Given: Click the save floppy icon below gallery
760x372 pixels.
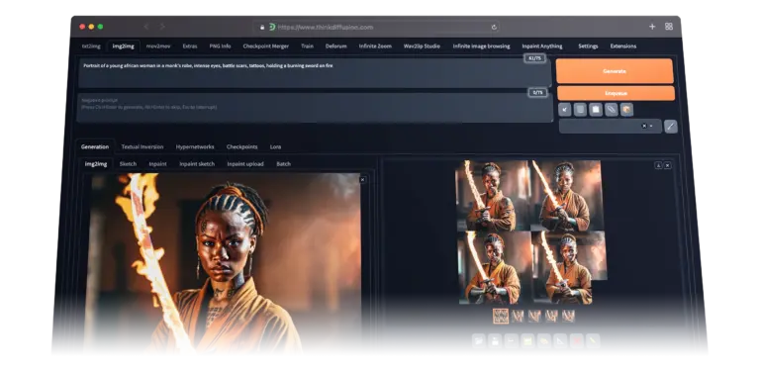Looking at the screenshot, I should (x=495, y=341).
